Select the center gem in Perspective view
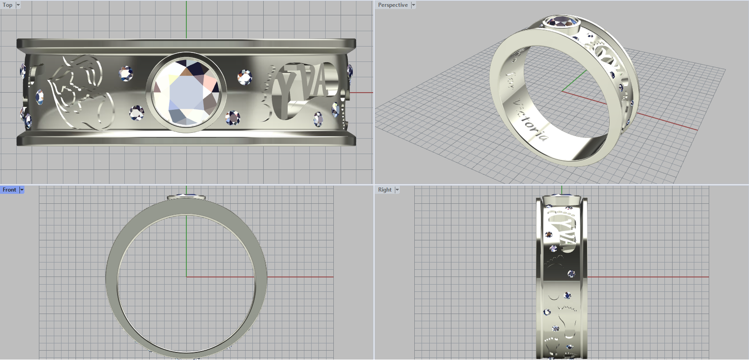This screenshot has height=361, width=749. tap(561, 22)
